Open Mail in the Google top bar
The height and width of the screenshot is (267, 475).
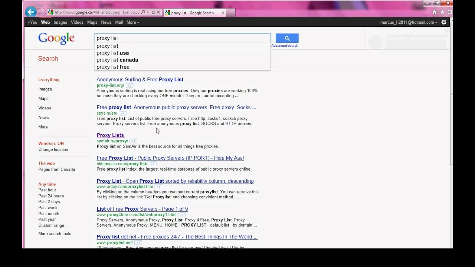coord(119,22)
